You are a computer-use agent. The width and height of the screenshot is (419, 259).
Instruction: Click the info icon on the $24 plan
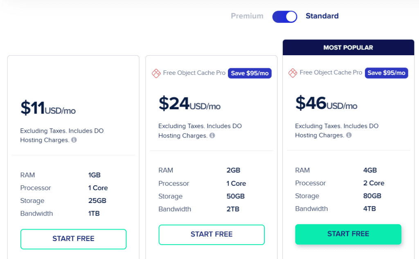(x=212, y=135)
